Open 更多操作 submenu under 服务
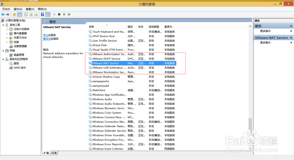This screenshot has height=160, width=294. point(273,31)
